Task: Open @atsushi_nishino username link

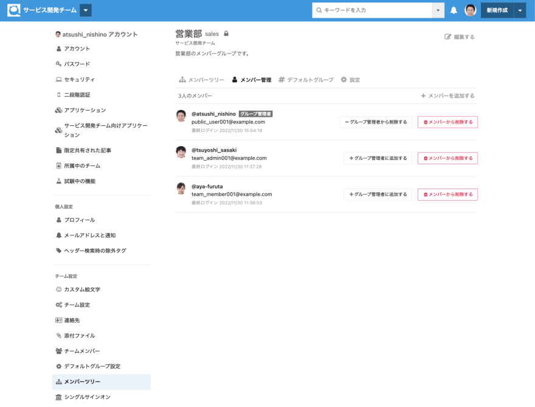Action: click(x=213, y=114)
